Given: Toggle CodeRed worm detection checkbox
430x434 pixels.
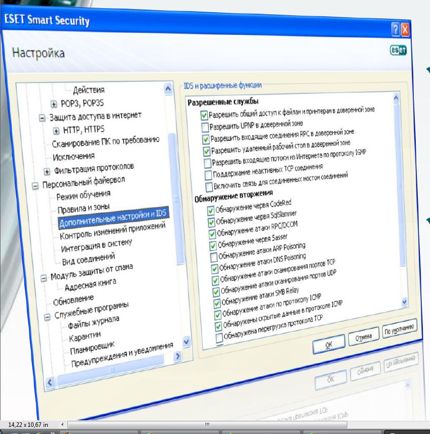Looking at the screenshot, I should pyautogui.click(x=210, y=211).
